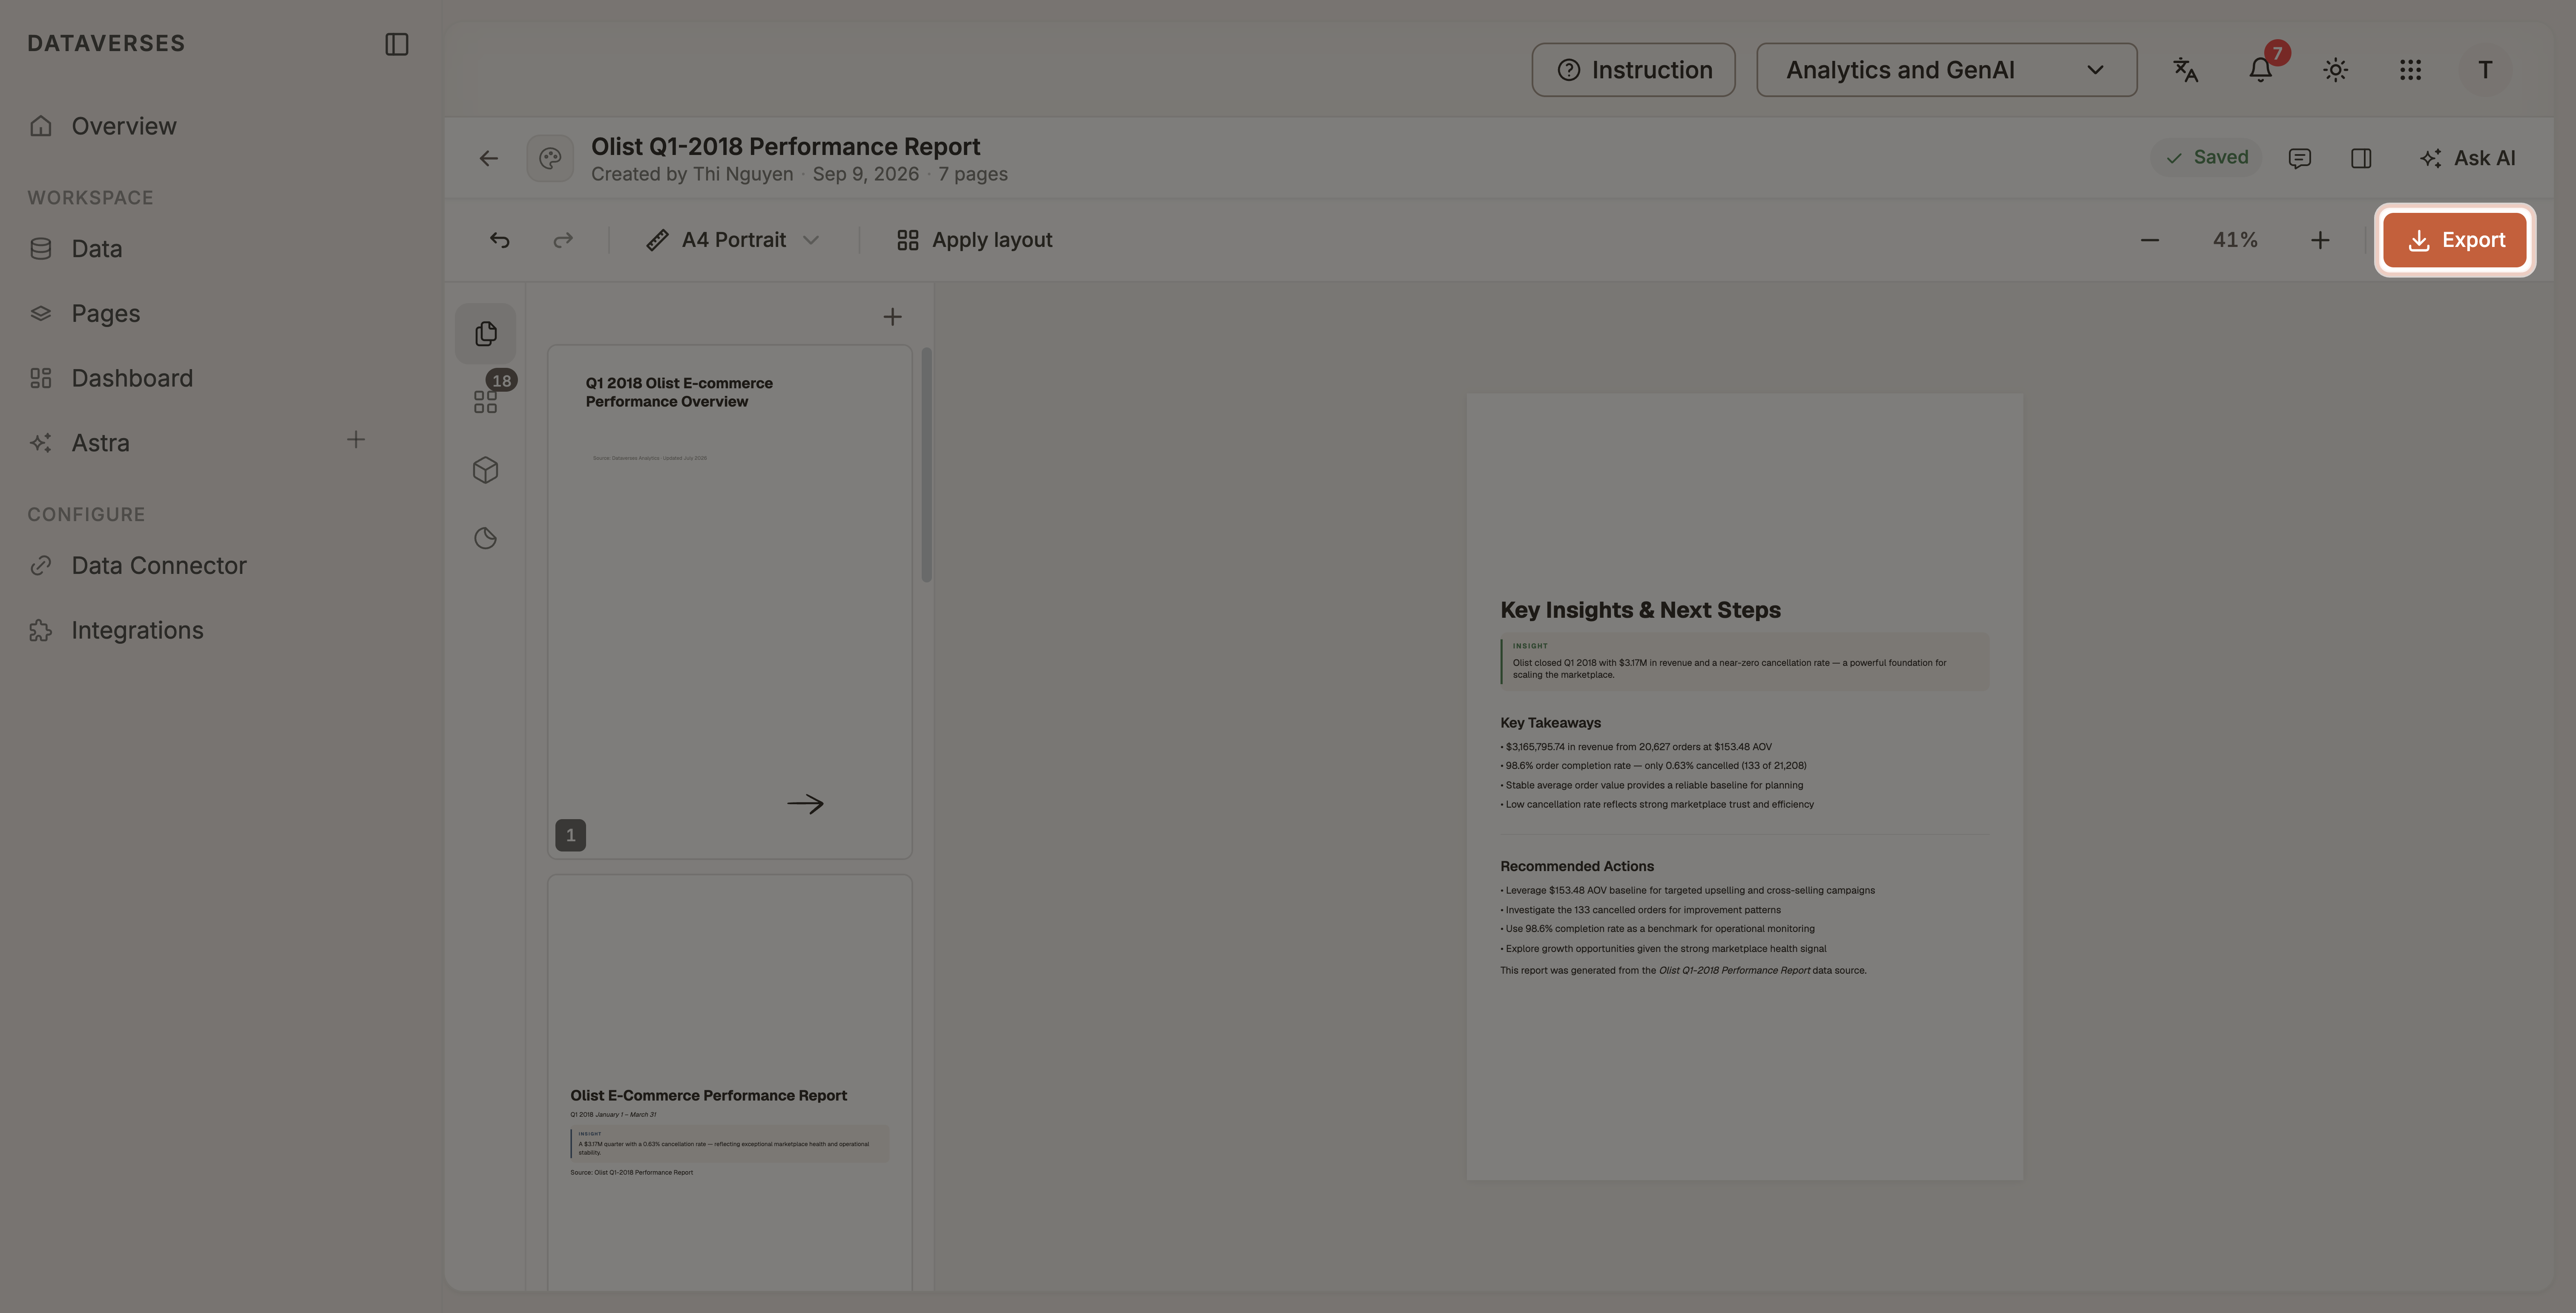Image resolution: width=2576 pixels, height=1313 pixels.
Task: Toggle the light theme sun icon
Action: pyautogui.click(x=2335, y=70)
